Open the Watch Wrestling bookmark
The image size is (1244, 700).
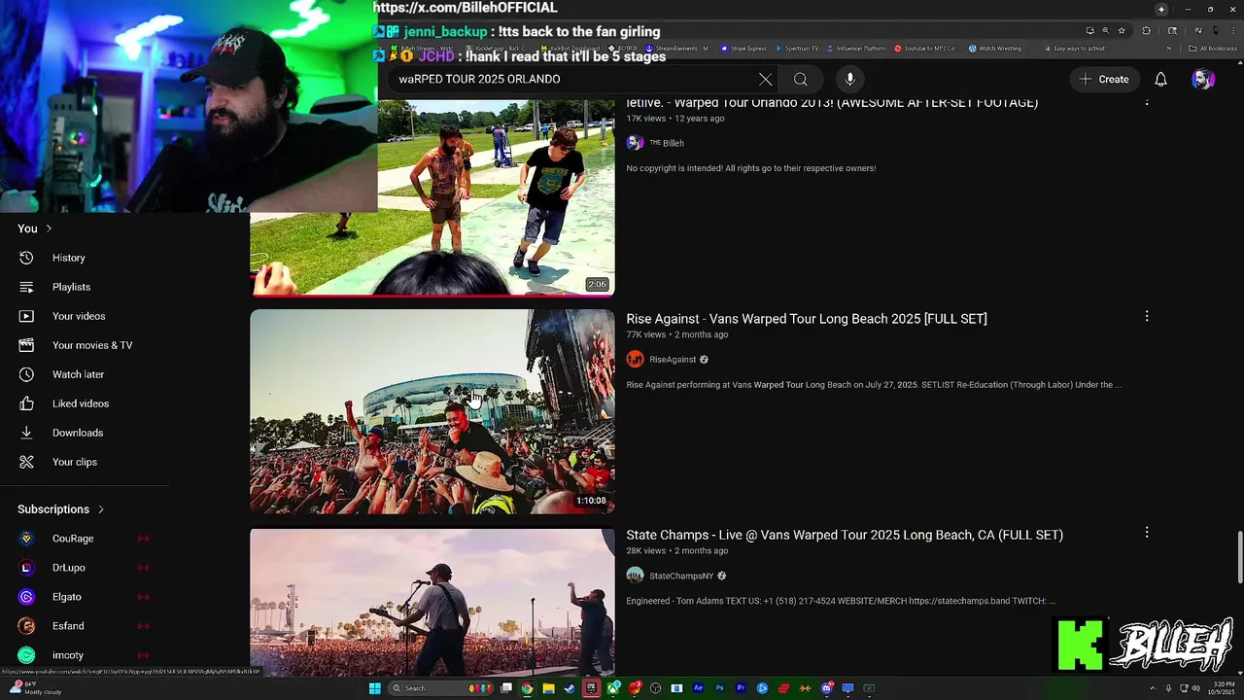[x=998, y=49]
